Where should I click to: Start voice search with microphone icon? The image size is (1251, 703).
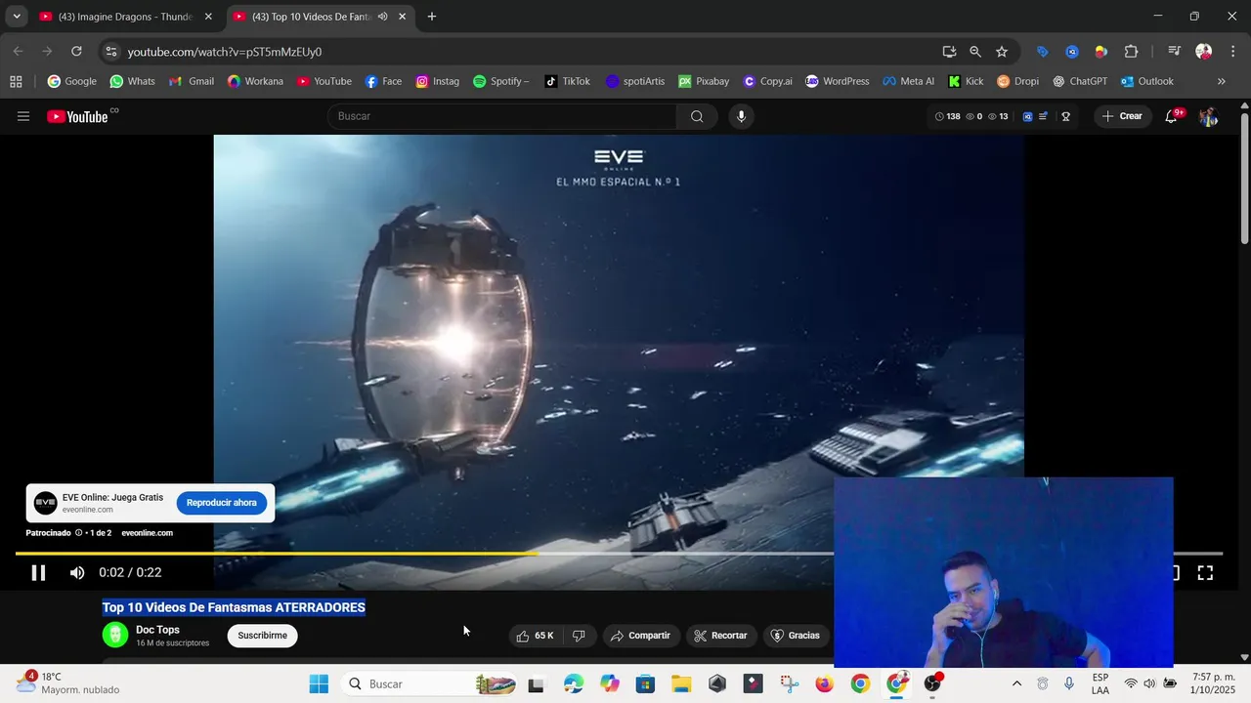coord(741,116)
